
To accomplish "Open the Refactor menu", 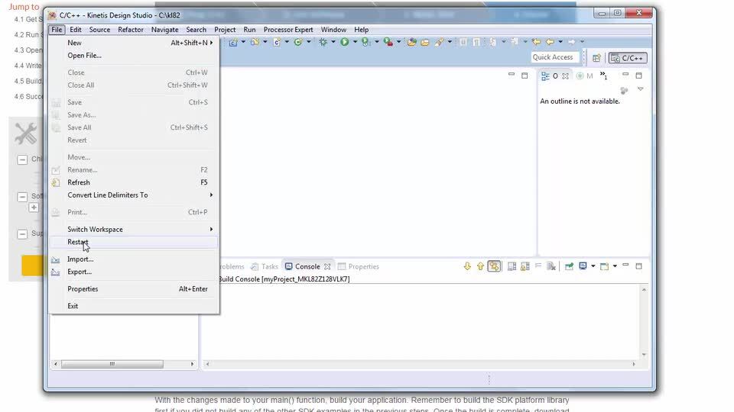I will click(x=131, y=30).
